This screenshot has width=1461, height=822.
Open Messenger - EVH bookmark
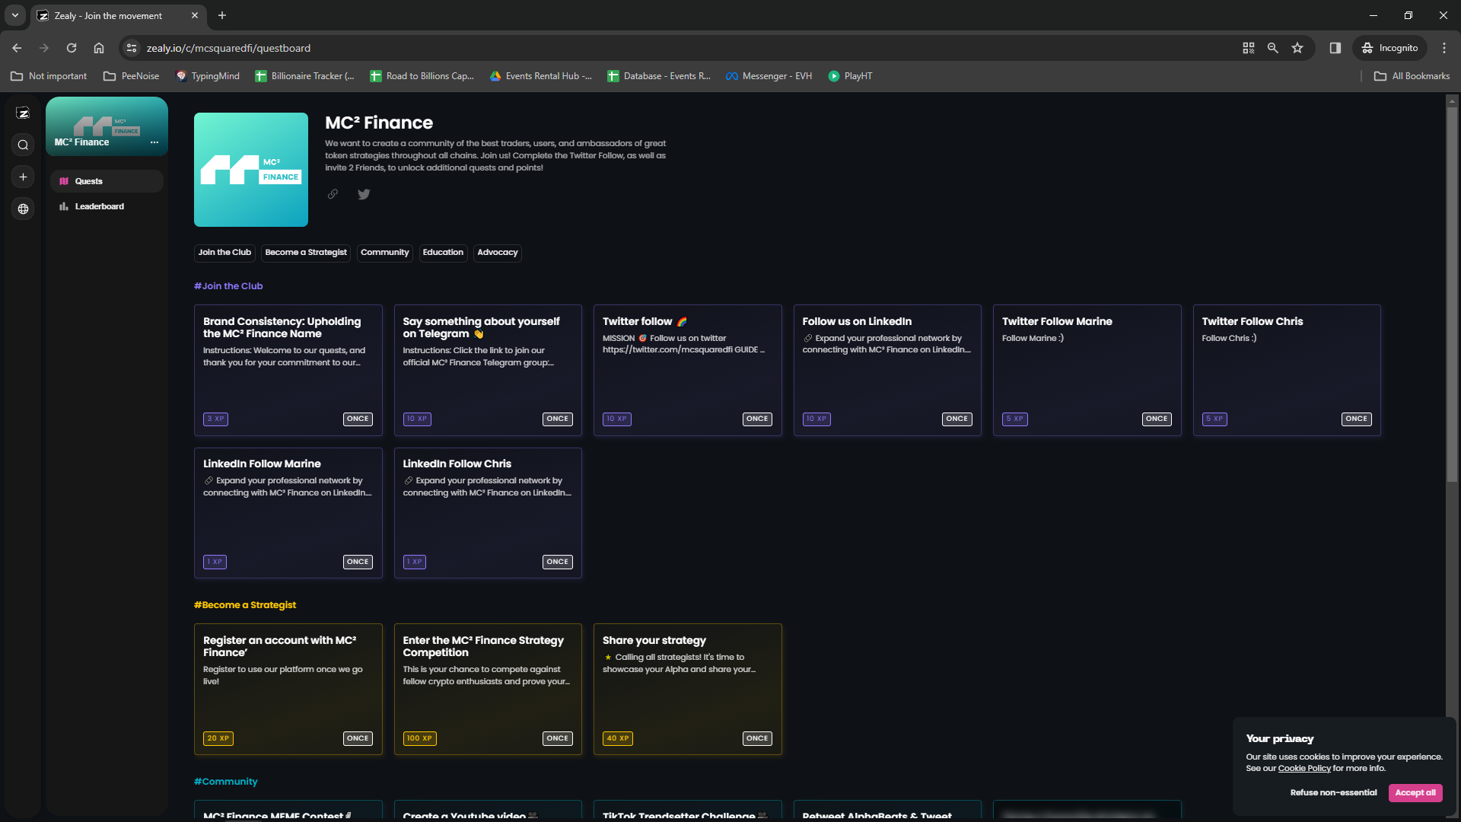click(x=769, y=76)
